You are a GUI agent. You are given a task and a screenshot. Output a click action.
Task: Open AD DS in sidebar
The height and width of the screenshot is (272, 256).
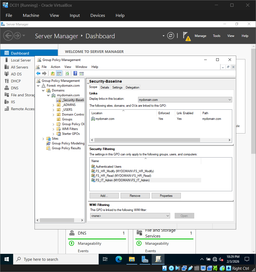point(16,74)
